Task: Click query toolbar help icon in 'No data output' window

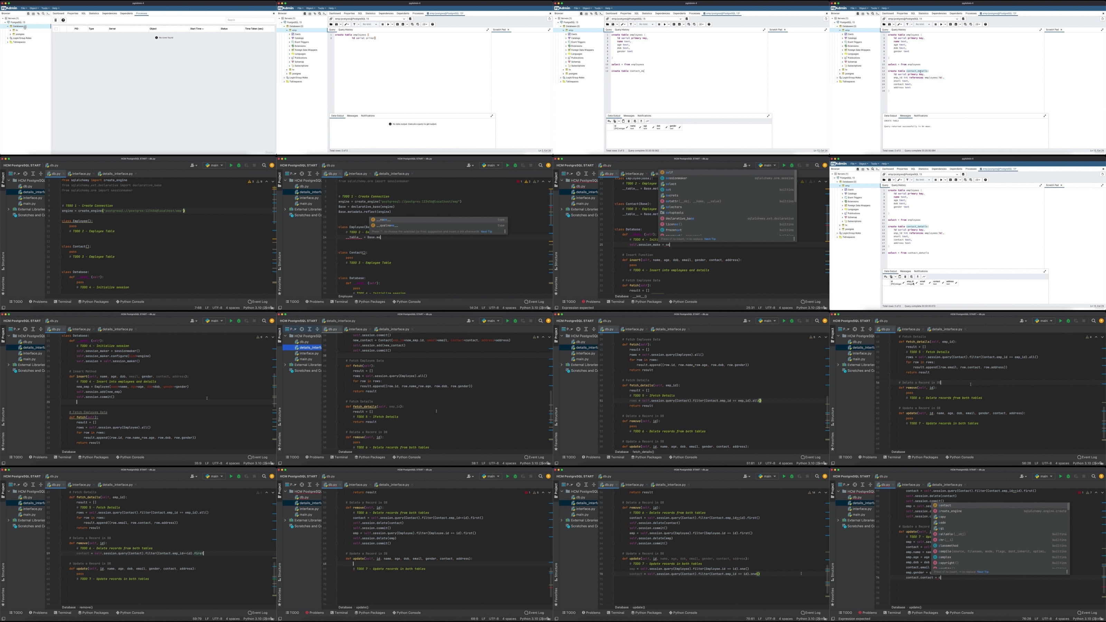Action: [432, 25]
